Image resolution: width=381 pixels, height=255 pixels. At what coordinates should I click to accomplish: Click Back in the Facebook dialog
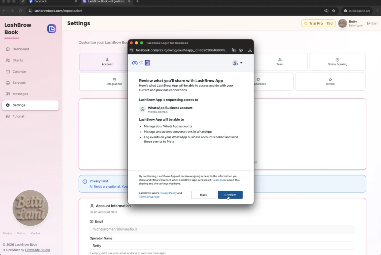pyautogui.click(x=203, y=195)
